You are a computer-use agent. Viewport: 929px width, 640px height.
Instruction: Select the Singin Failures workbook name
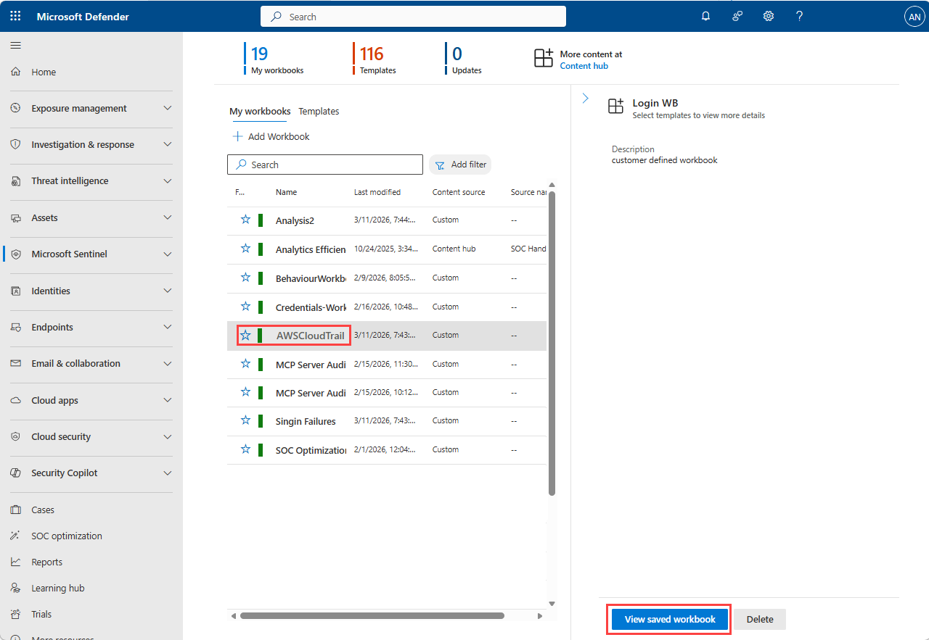pyautogui.click(x=306, y=421)
